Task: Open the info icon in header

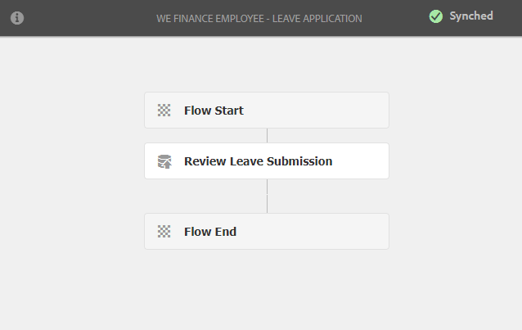Action: (17, 18)
